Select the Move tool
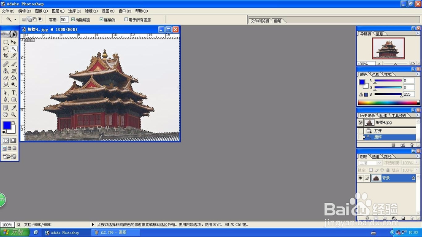Image resolution: width=422 pixels, height=237 pixels. (x=14, y=42)
